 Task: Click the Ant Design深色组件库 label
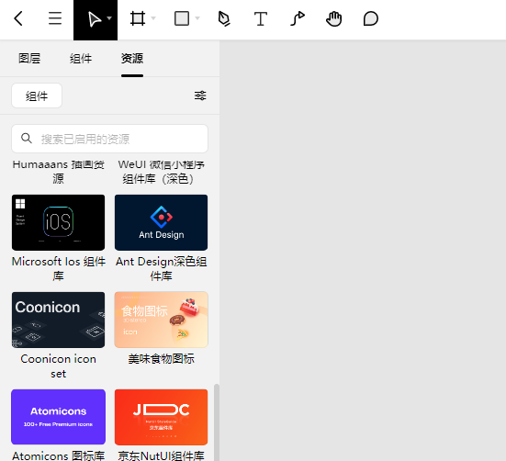click(x=161, y=268)
